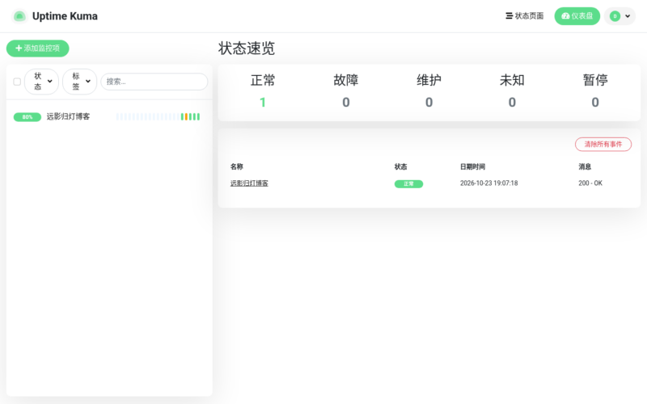
Task: Focus the 搜索 monitor search field
Action: pos(154,82)
